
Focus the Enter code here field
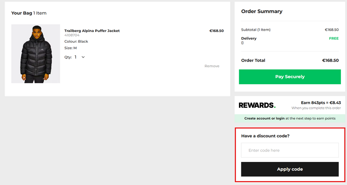click(290, 150)
